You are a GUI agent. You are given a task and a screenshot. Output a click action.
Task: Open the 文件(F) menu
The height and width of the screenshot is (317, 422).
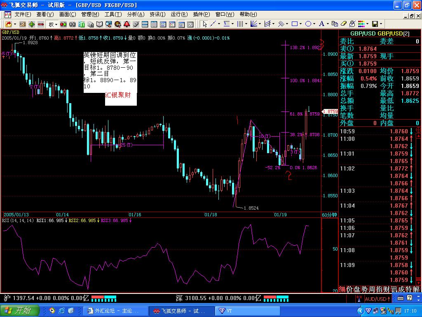pyautogui.click(x=23, y=14)
